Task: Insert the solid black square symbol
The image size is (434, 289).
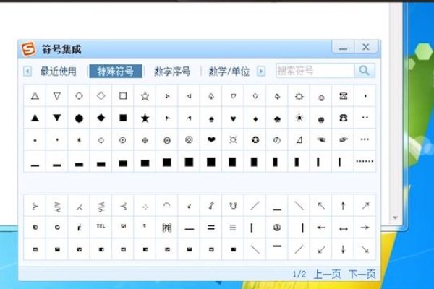Action: click(123, 118)
